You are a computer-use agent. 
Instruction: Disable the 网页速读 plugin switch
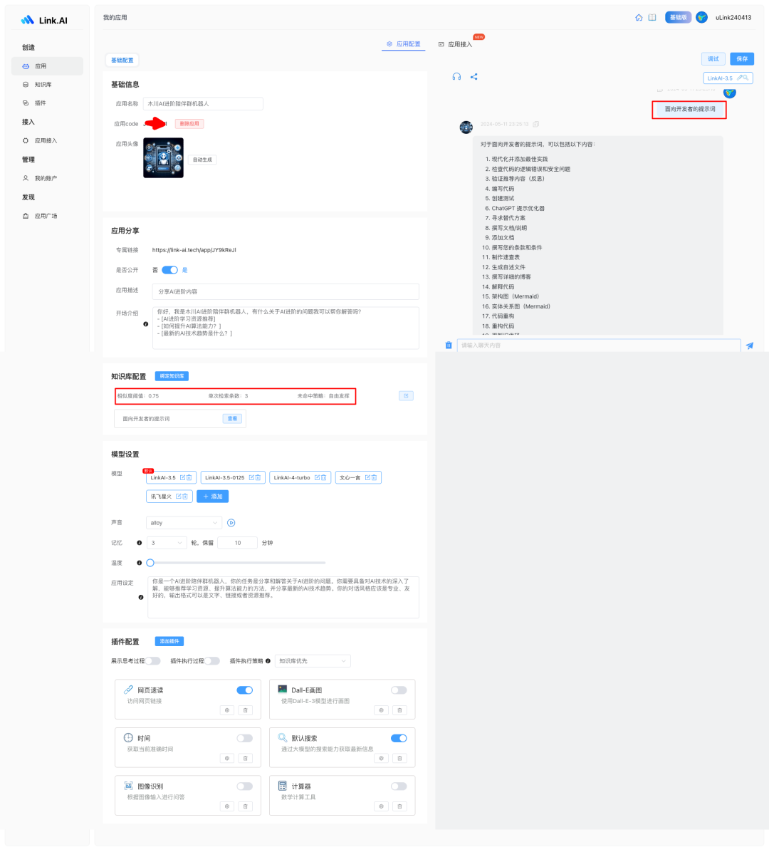click(245, 690)
